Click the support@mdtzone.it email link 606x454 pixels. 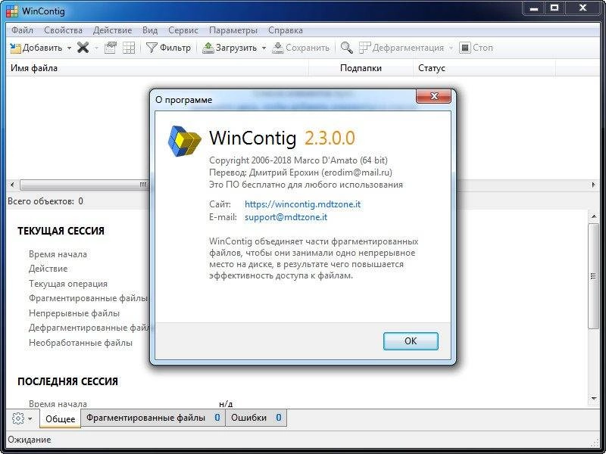[286, 217]
